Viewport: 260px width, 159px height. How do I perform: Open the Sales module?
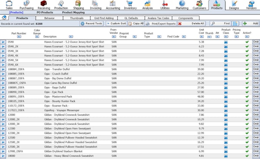[9, 5]
